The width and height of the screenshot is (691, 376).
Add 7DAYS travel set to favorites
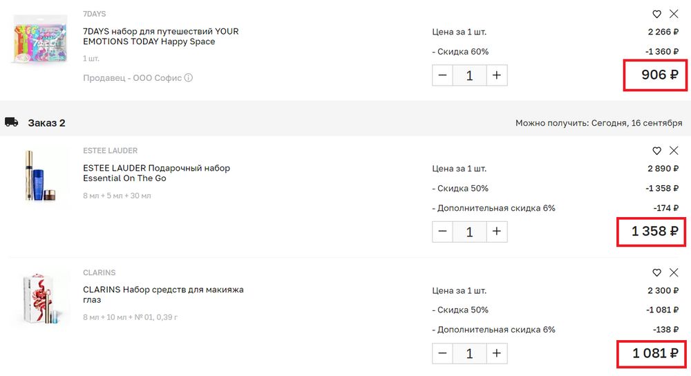pyautogui.click(x=657, y=14)
